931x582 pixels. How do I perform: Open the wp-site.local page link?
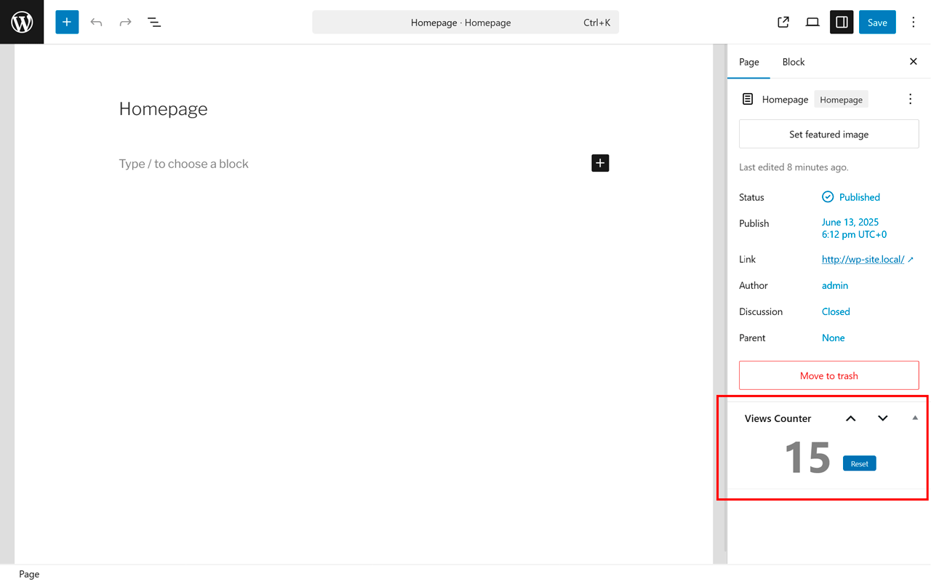tap(863, 259)
